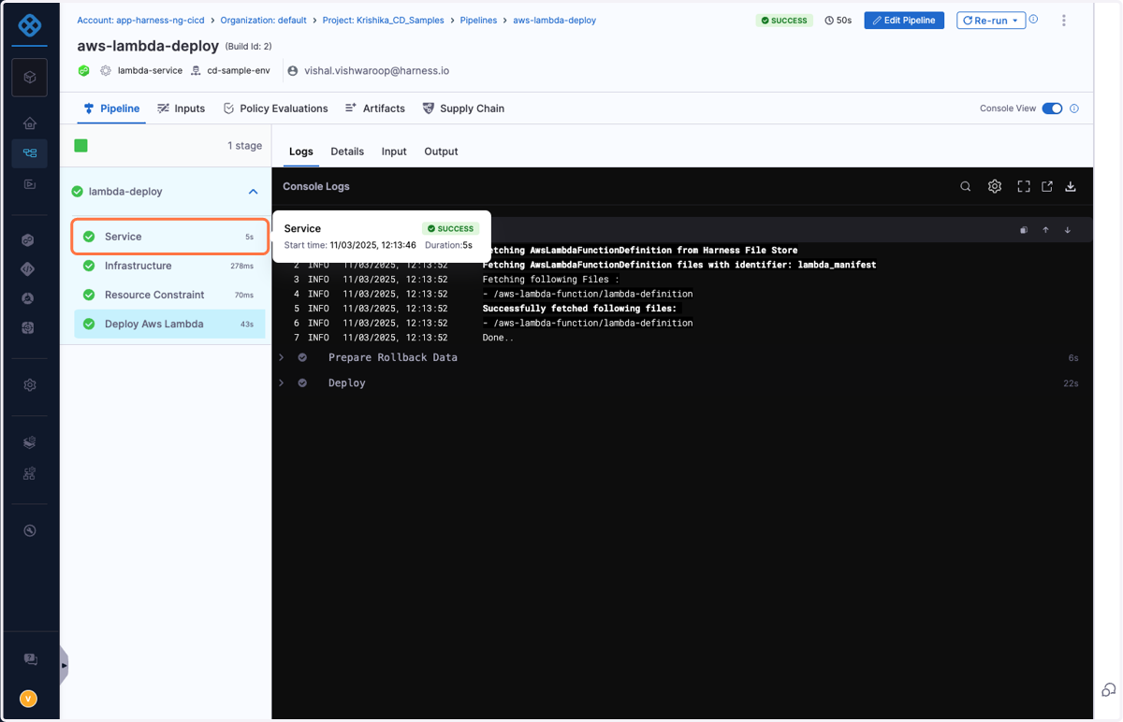
Task: Click the green stage status square
Action: pos(81,146)
